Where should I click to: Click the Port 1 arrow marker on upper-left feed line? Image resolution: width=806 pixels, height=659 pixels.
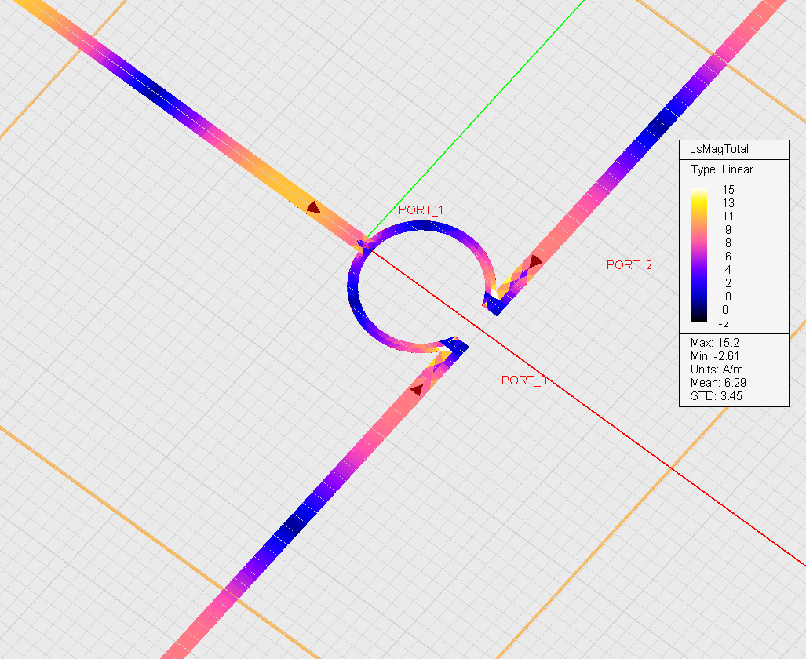pyautogui.click(x=313, y=207)
